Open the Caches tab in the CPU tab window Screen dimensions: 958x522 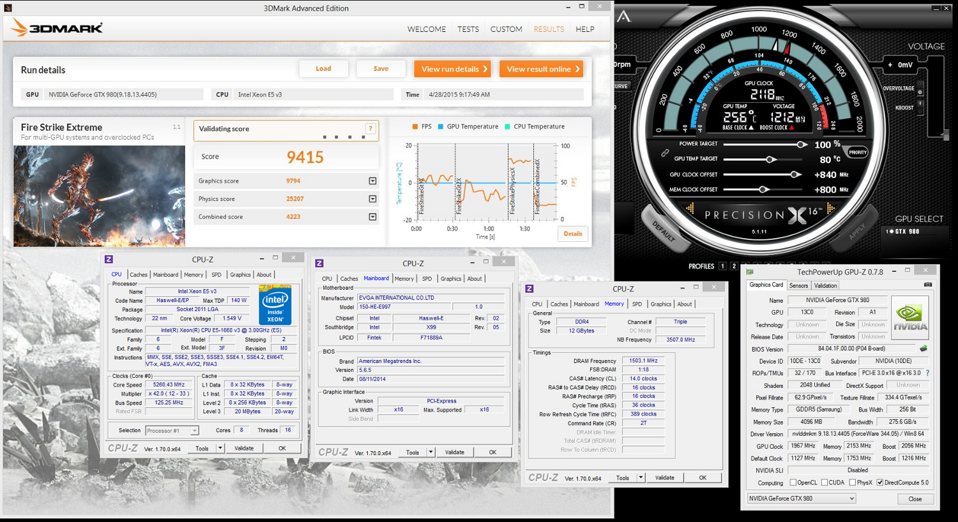[x=139, y=274]
